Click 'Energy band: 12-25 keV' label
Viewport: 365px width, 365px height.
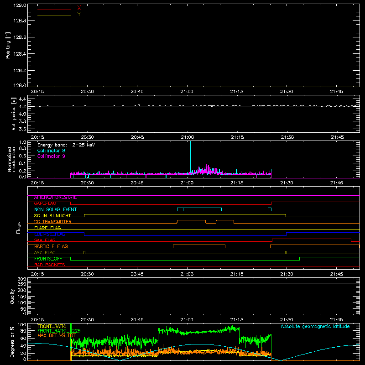pyautogui.click(x=66, y=145)
